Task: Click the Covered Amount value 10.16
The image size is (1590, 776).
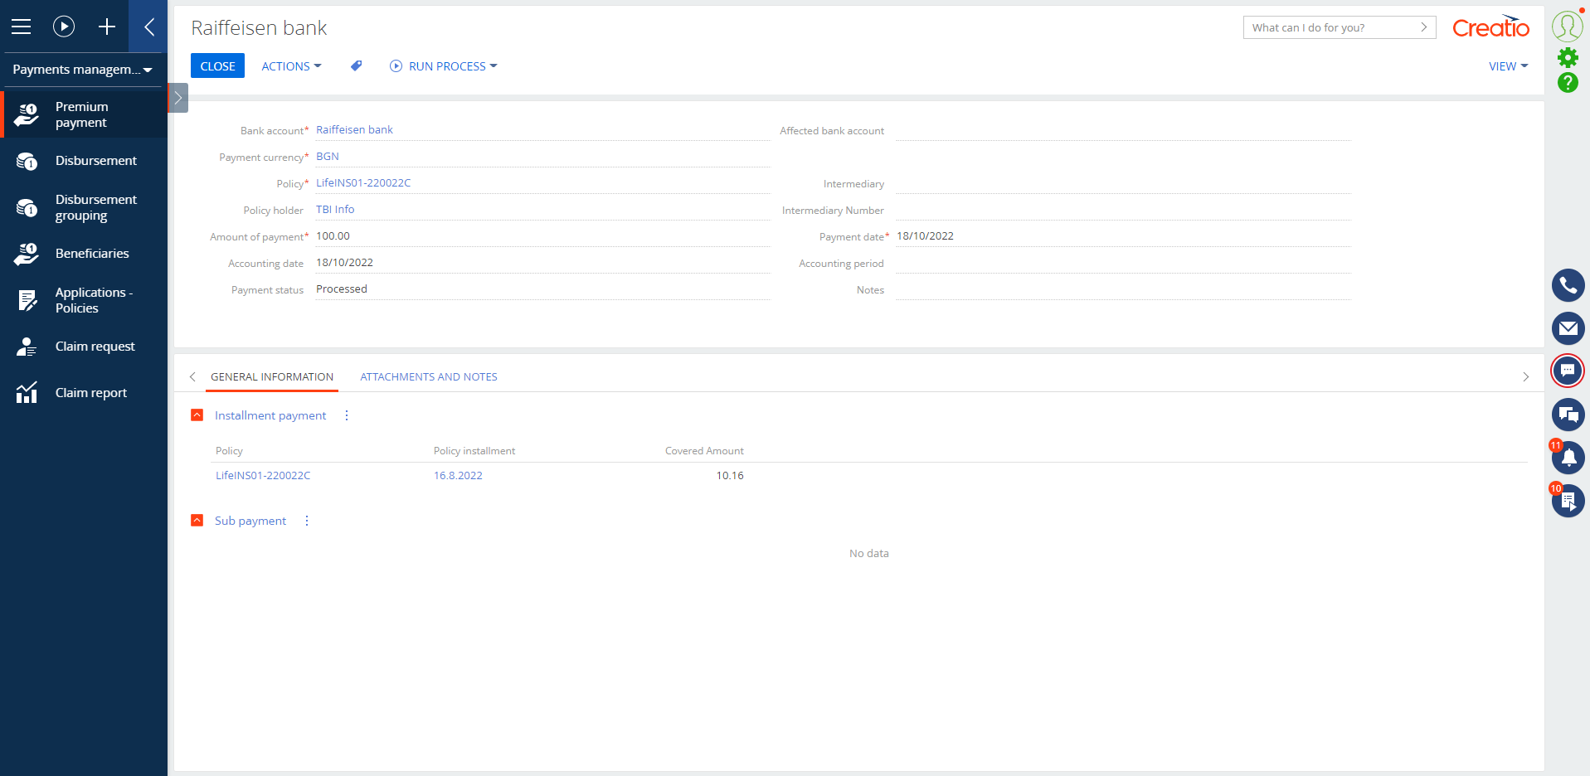Action: [x=730, y=476]
